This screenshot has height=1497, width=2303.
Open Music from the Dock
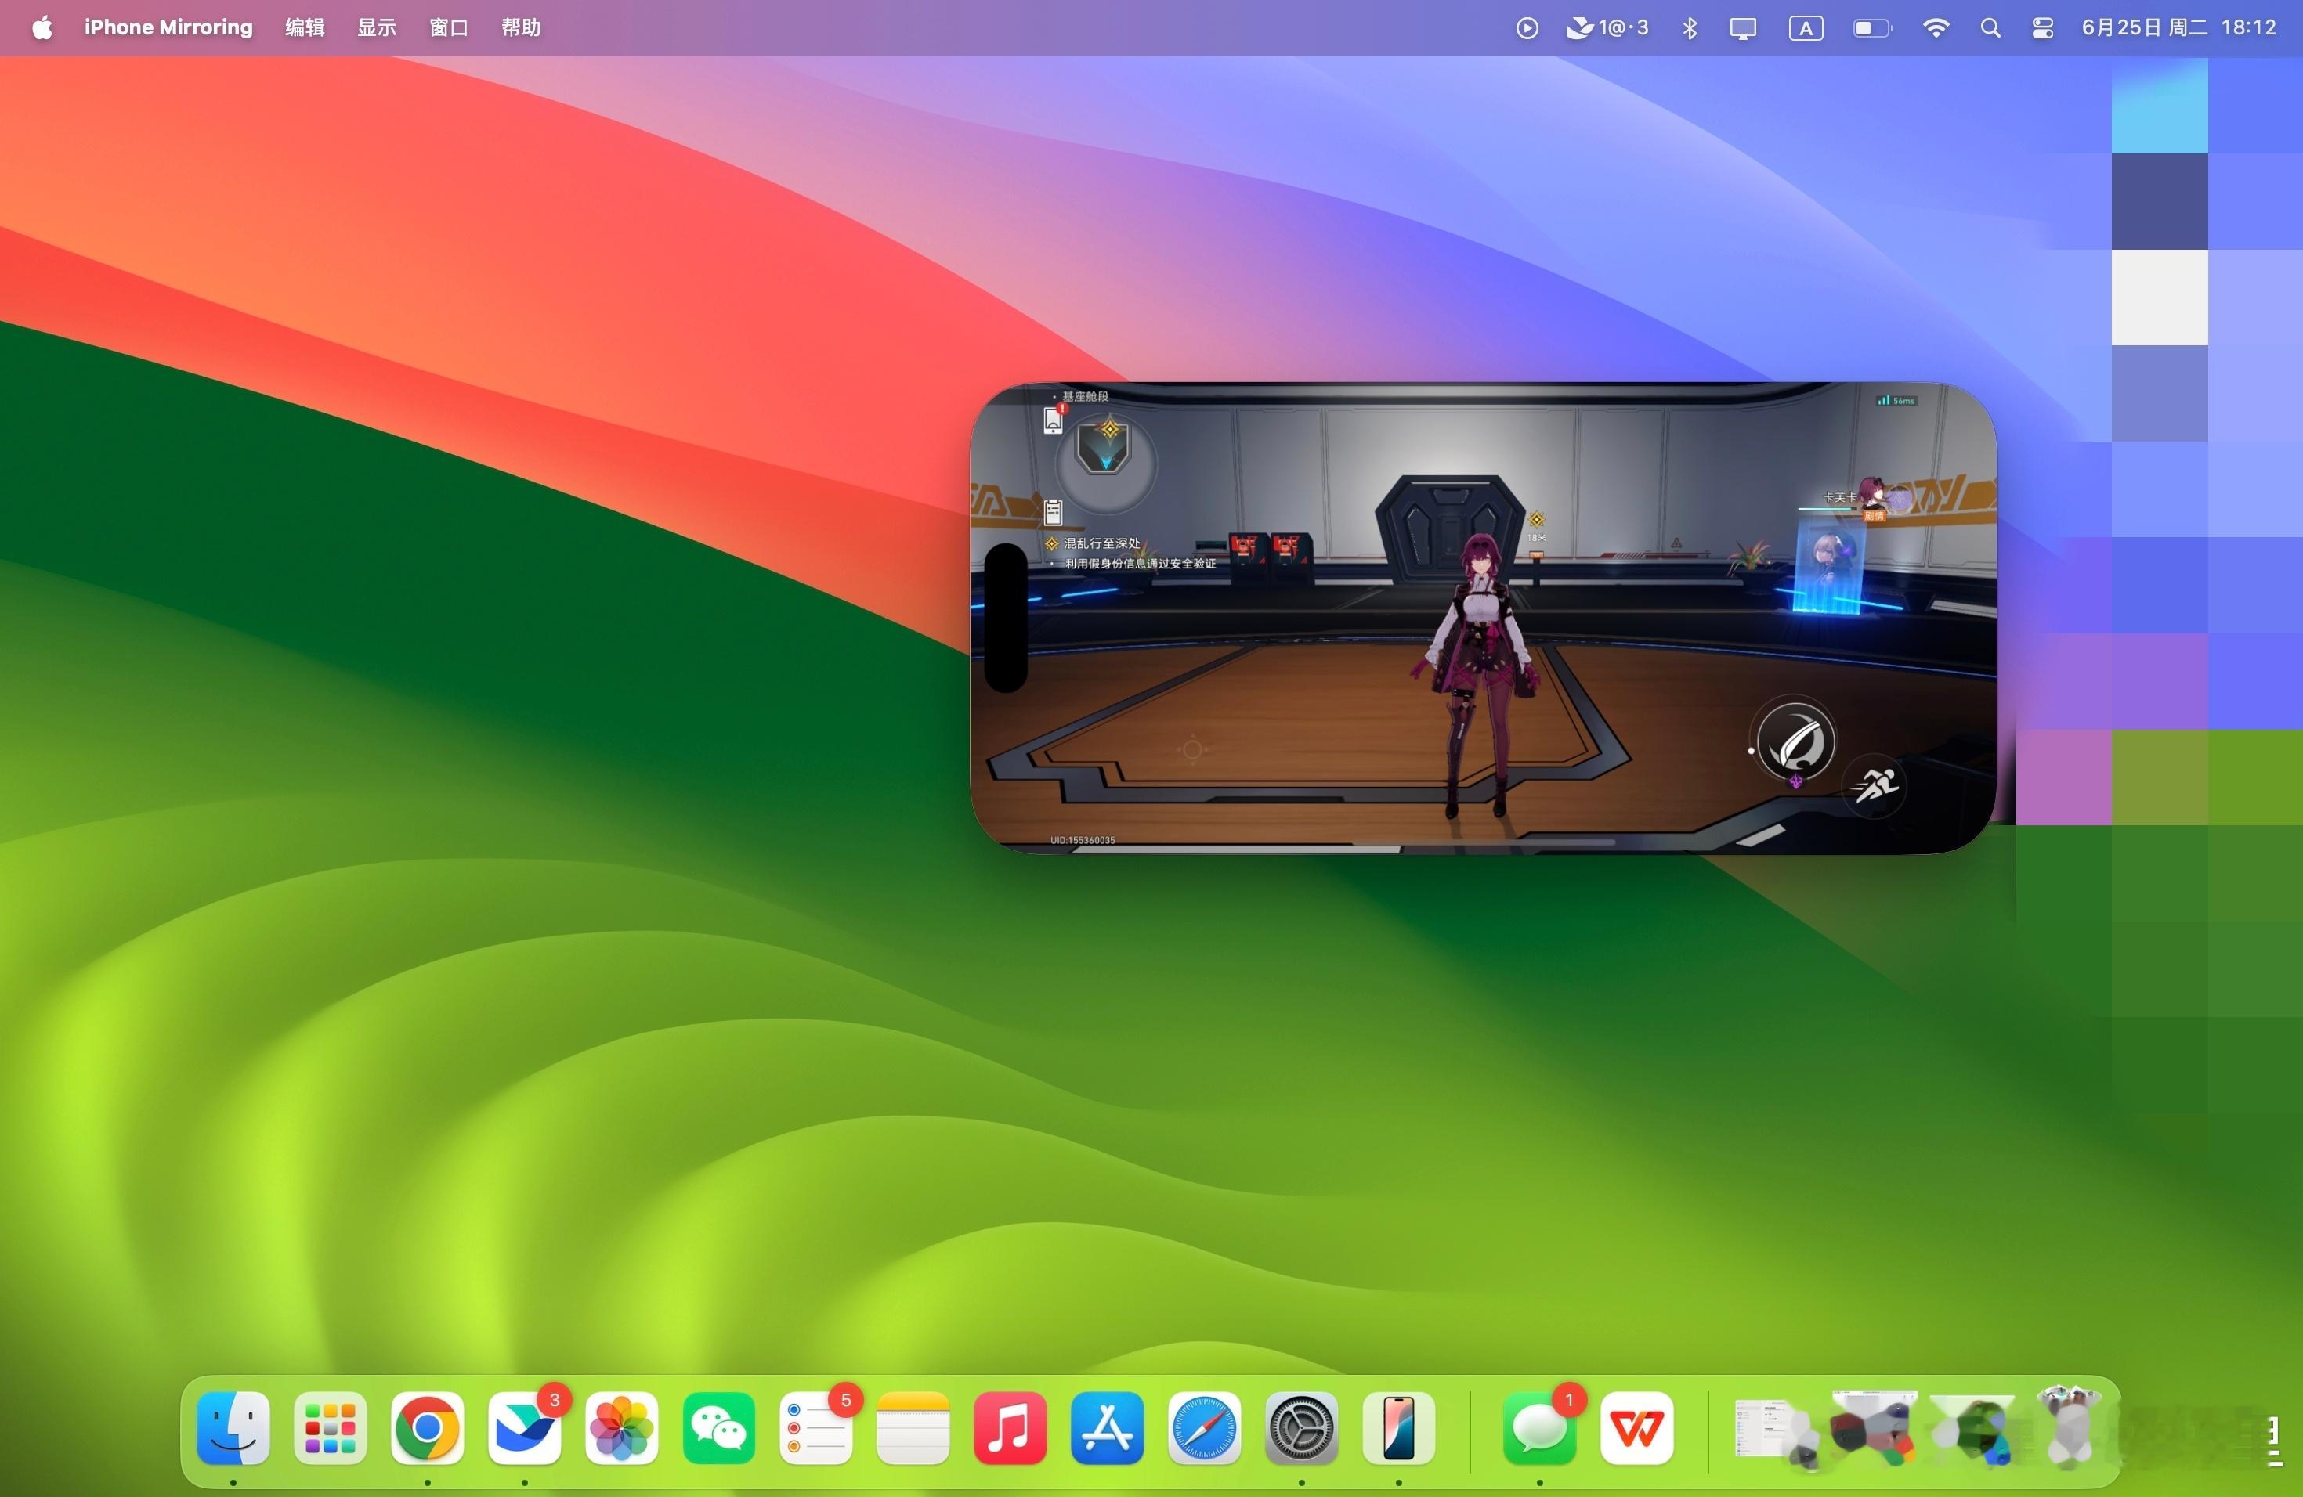click(x=1010, y=1427)
